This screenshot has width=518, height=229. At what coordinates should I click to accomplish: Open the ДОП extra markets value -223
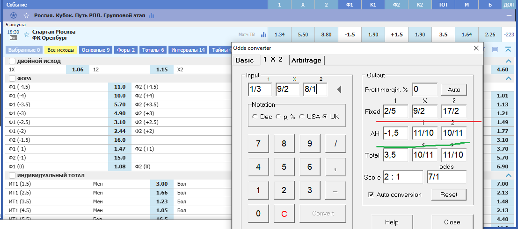[x=509, y=34]
